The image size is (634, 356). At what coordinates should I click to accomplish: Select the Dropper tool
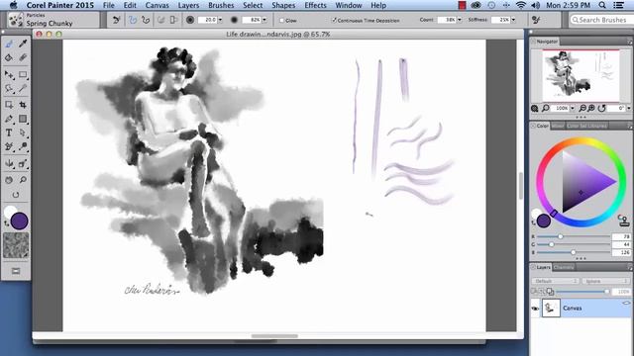pos(23,44)
